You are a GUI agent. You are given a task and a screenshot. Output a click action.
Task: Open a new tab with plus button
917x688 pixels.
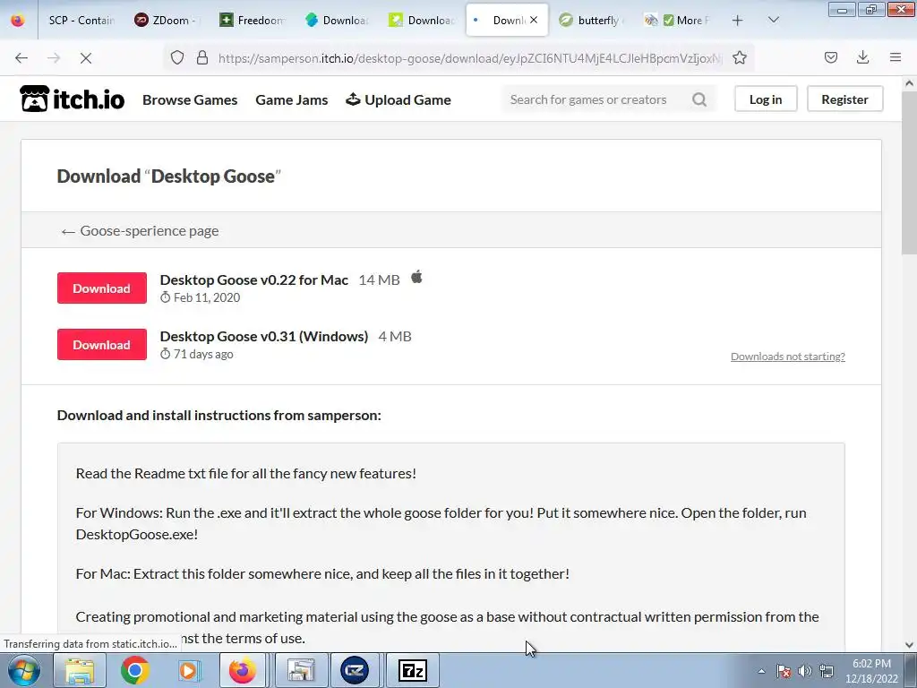click(x=738, y=21)
